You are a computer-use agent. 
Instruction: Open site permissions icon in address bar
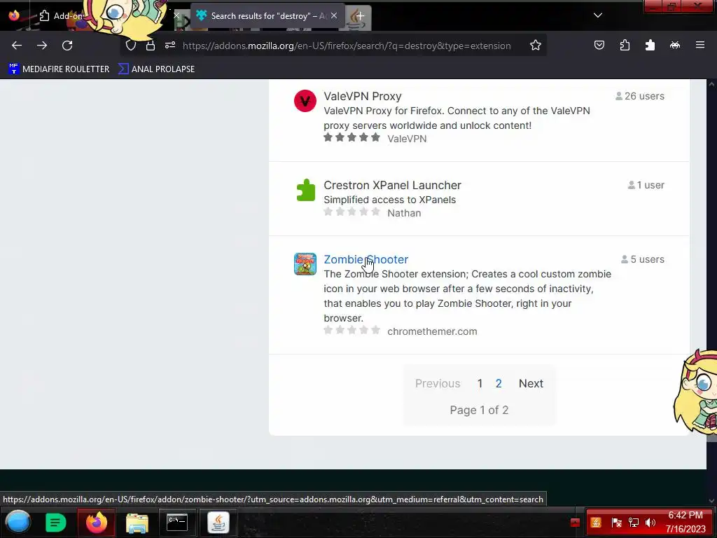(170, 46)
